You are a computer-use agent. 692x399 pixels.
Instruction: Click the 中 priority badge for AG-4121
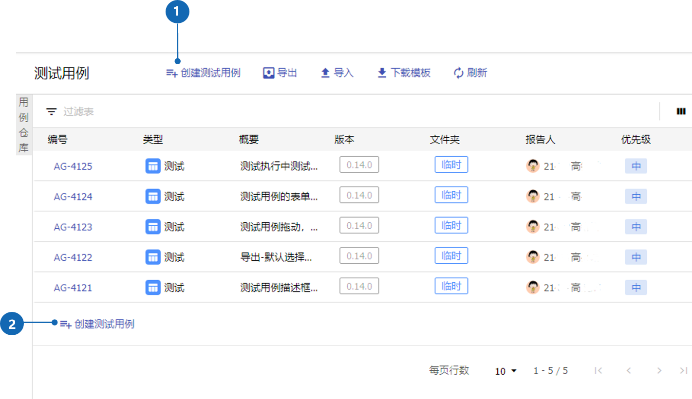pyautogui.click(x=636, y=288)
